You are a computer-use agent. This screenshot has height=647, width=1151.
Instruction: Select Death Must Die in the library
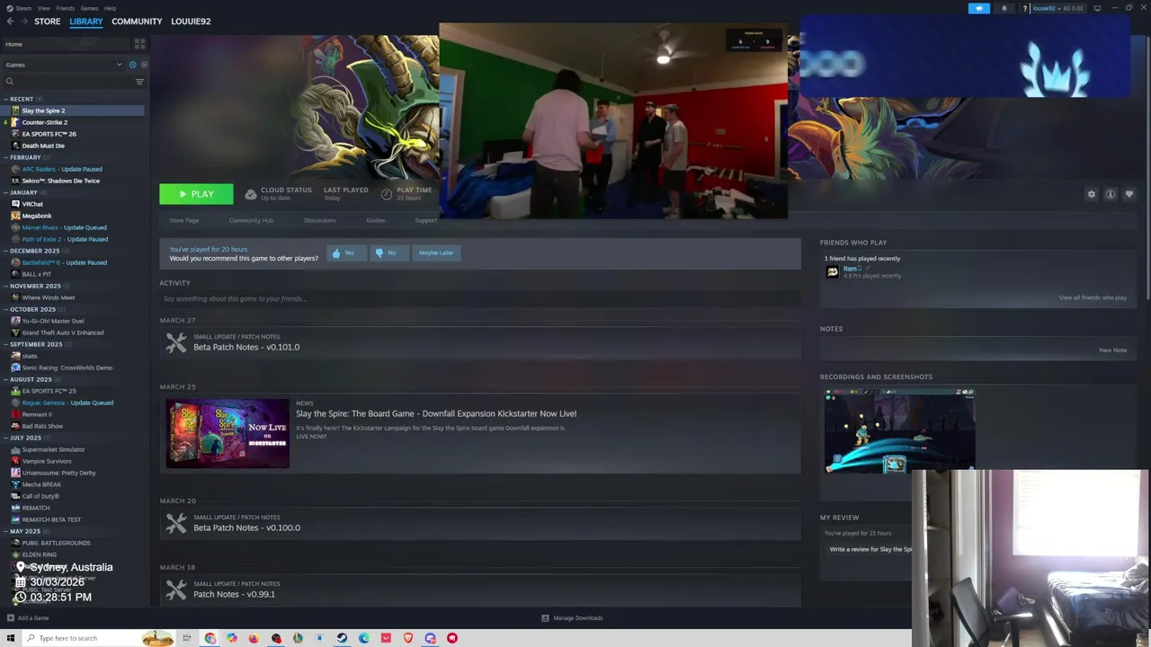click(43, 146)
